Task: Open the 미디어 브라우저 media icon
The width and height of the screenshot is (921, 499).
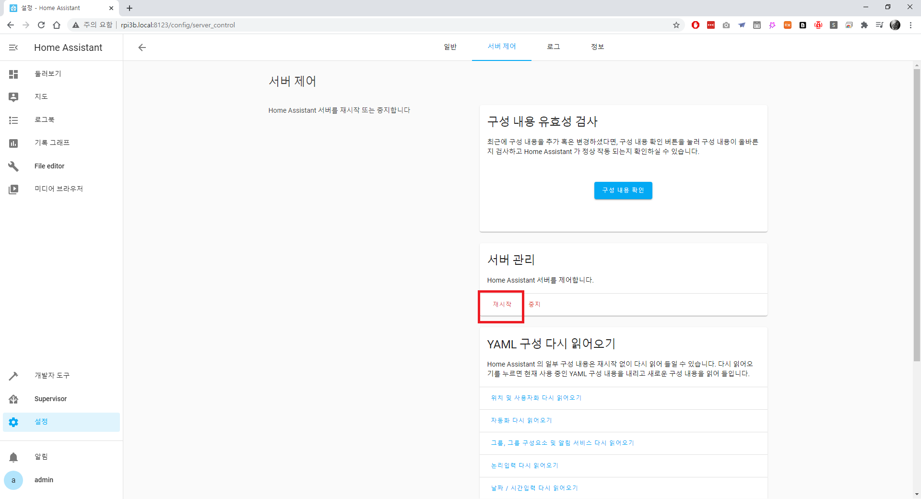Action: [x=13, y=189]
